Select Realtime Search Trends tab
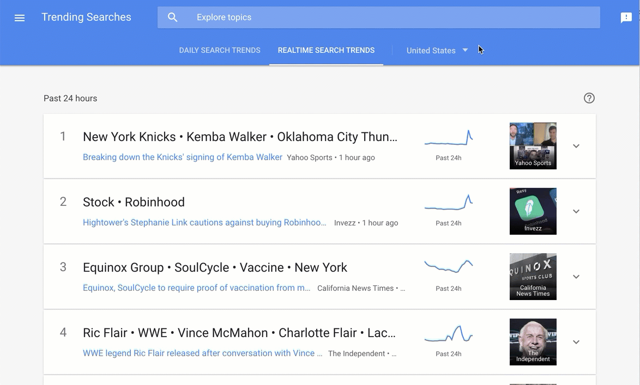 [326, 50]
